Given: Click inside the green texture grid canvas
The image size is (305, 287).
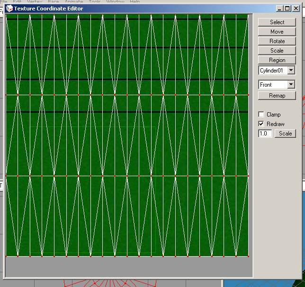Looking at the screenshot, I should pos(127,137).
